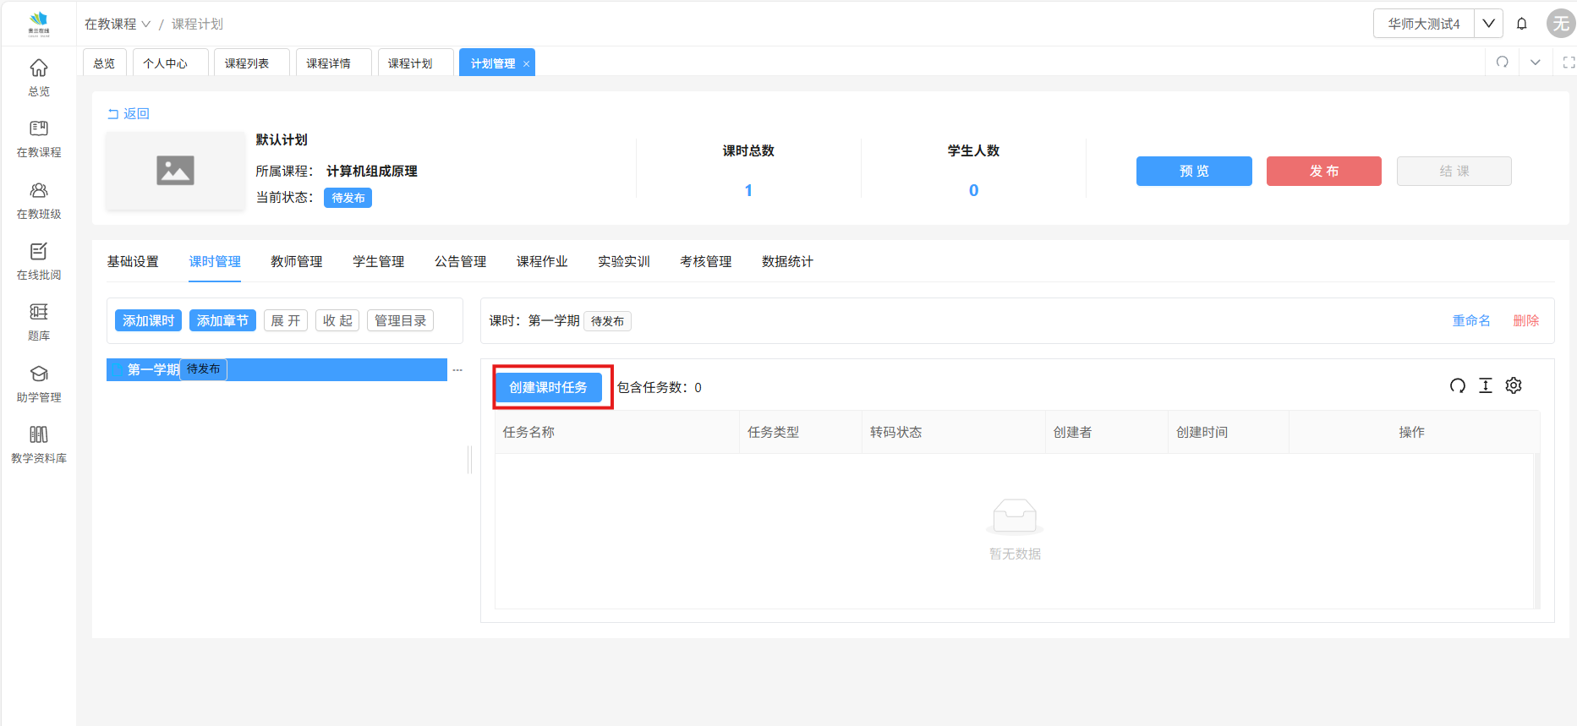Click the table row density icon
The image size is (1577, 726).
(x=1485, y=386)
